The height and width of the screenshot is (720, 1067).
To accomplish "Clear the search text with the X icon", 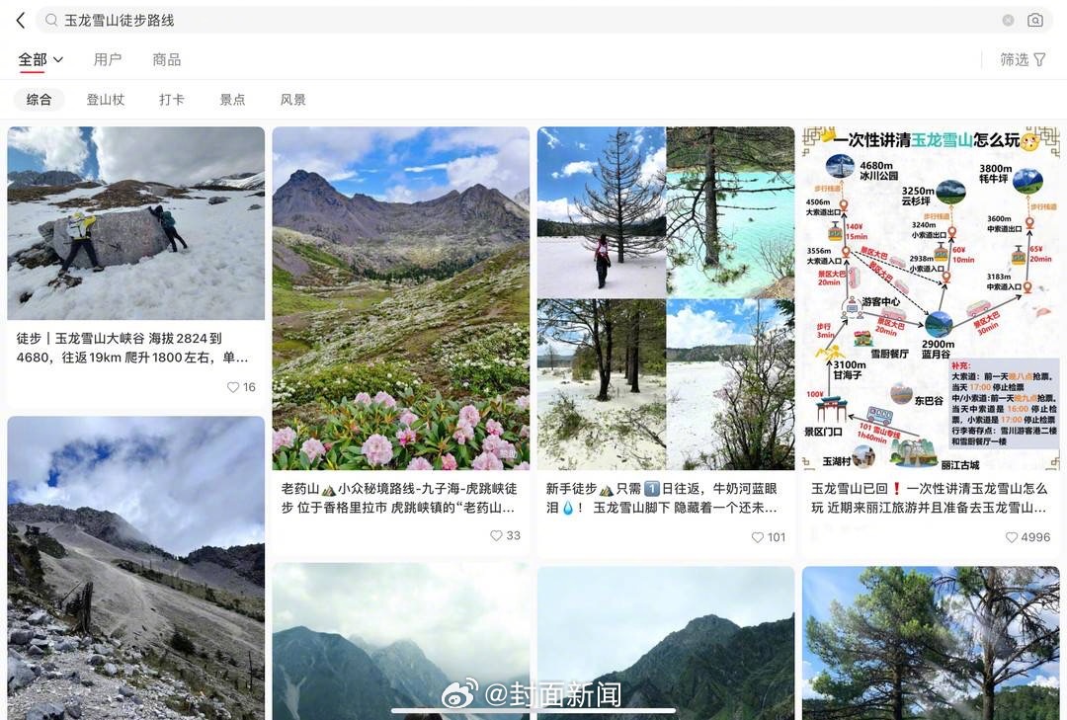I will tap(1009, 21).
